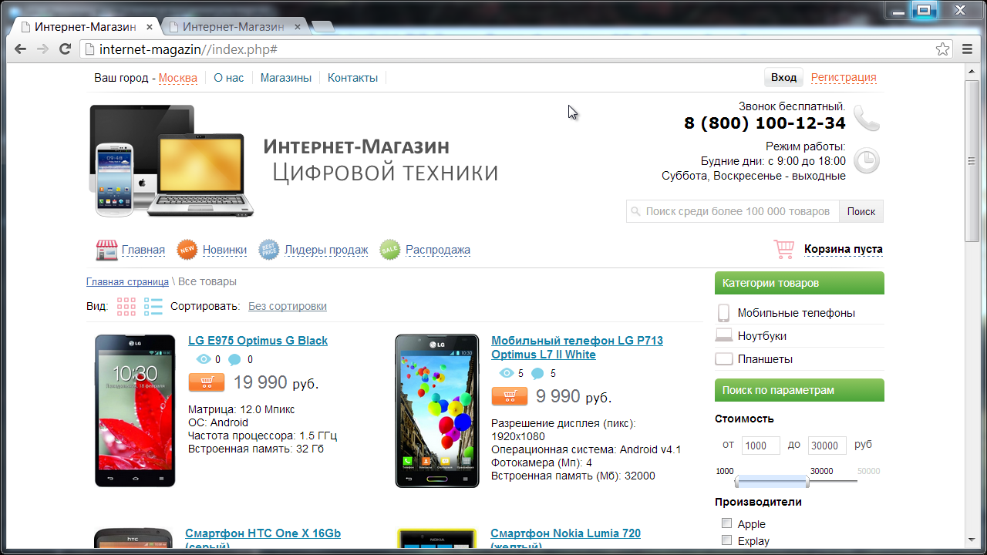Click the shopping cart icon near Корзина
Image resolution: width=987 pixels, height=555 pixels.
[784, 249]
